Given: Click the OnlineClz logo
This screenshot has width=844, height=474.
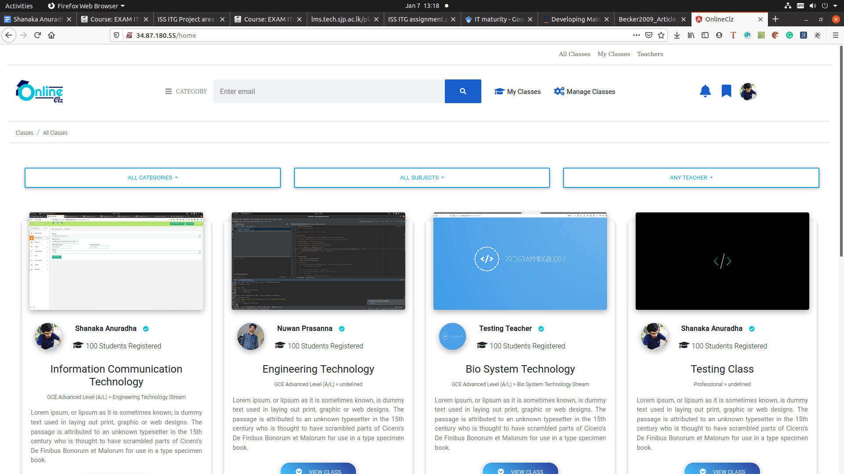Looking at the screenshot, I should [40, 91].
